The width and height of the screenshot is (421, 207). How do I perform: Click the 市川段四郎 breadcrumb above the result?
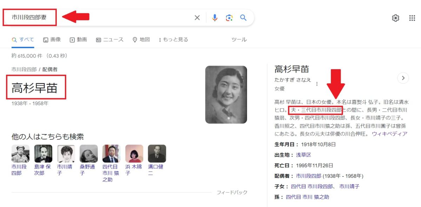point(24,69)
